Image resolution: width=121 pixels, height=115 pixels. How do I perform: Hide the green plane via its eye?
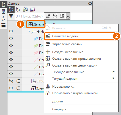click(x=11, y=45)
